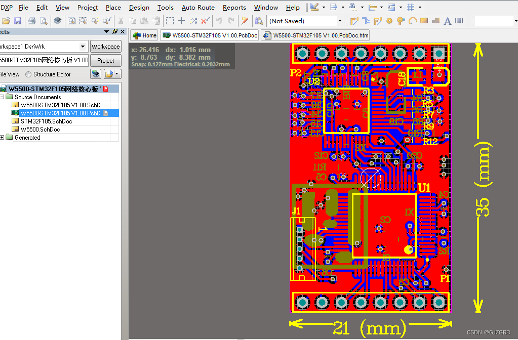Screen dimensions: 518x340
Task: Expand the Generated folder in the project tree
Action: pyautogui.click(x=3, y=137)
